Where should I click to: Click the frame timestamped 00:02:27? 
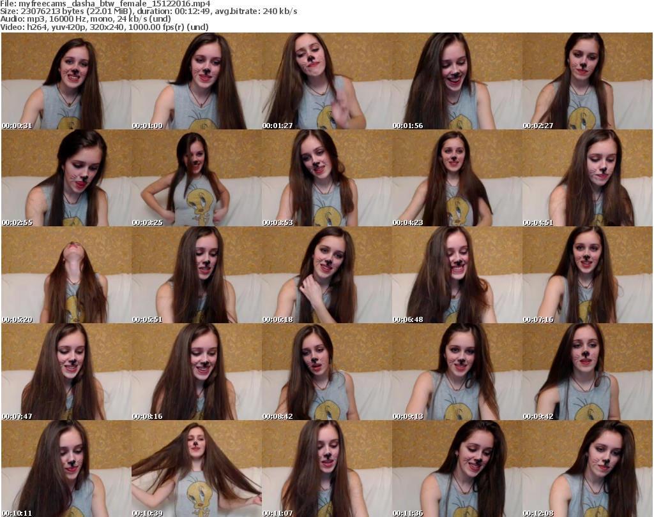(x=587, y=81)
